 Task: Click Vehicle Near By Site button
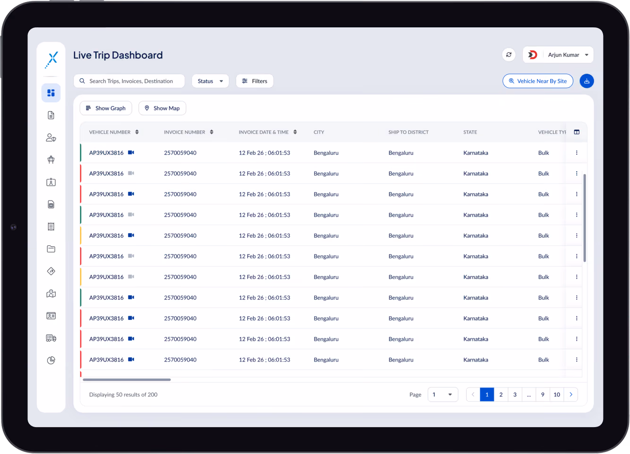click(538, 81)
